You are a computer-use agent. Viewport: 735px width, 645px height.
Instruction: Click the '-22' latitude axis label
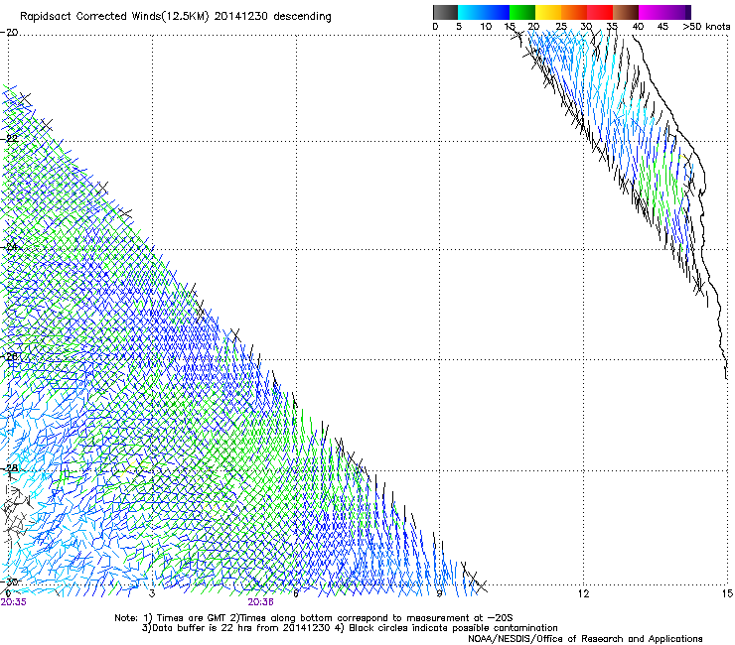[x=9, y=139]
